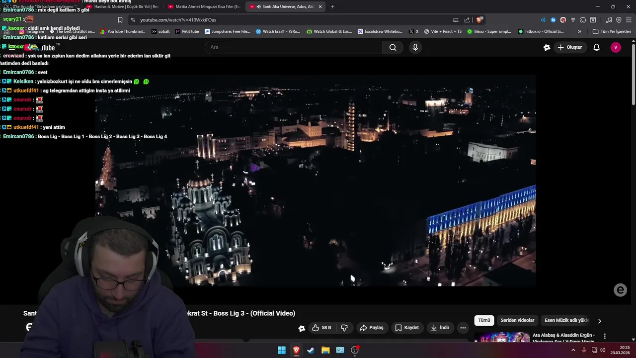Dislike the video with thumbs-down
This screenshot has width=636, height=358.
pos(344,328)
